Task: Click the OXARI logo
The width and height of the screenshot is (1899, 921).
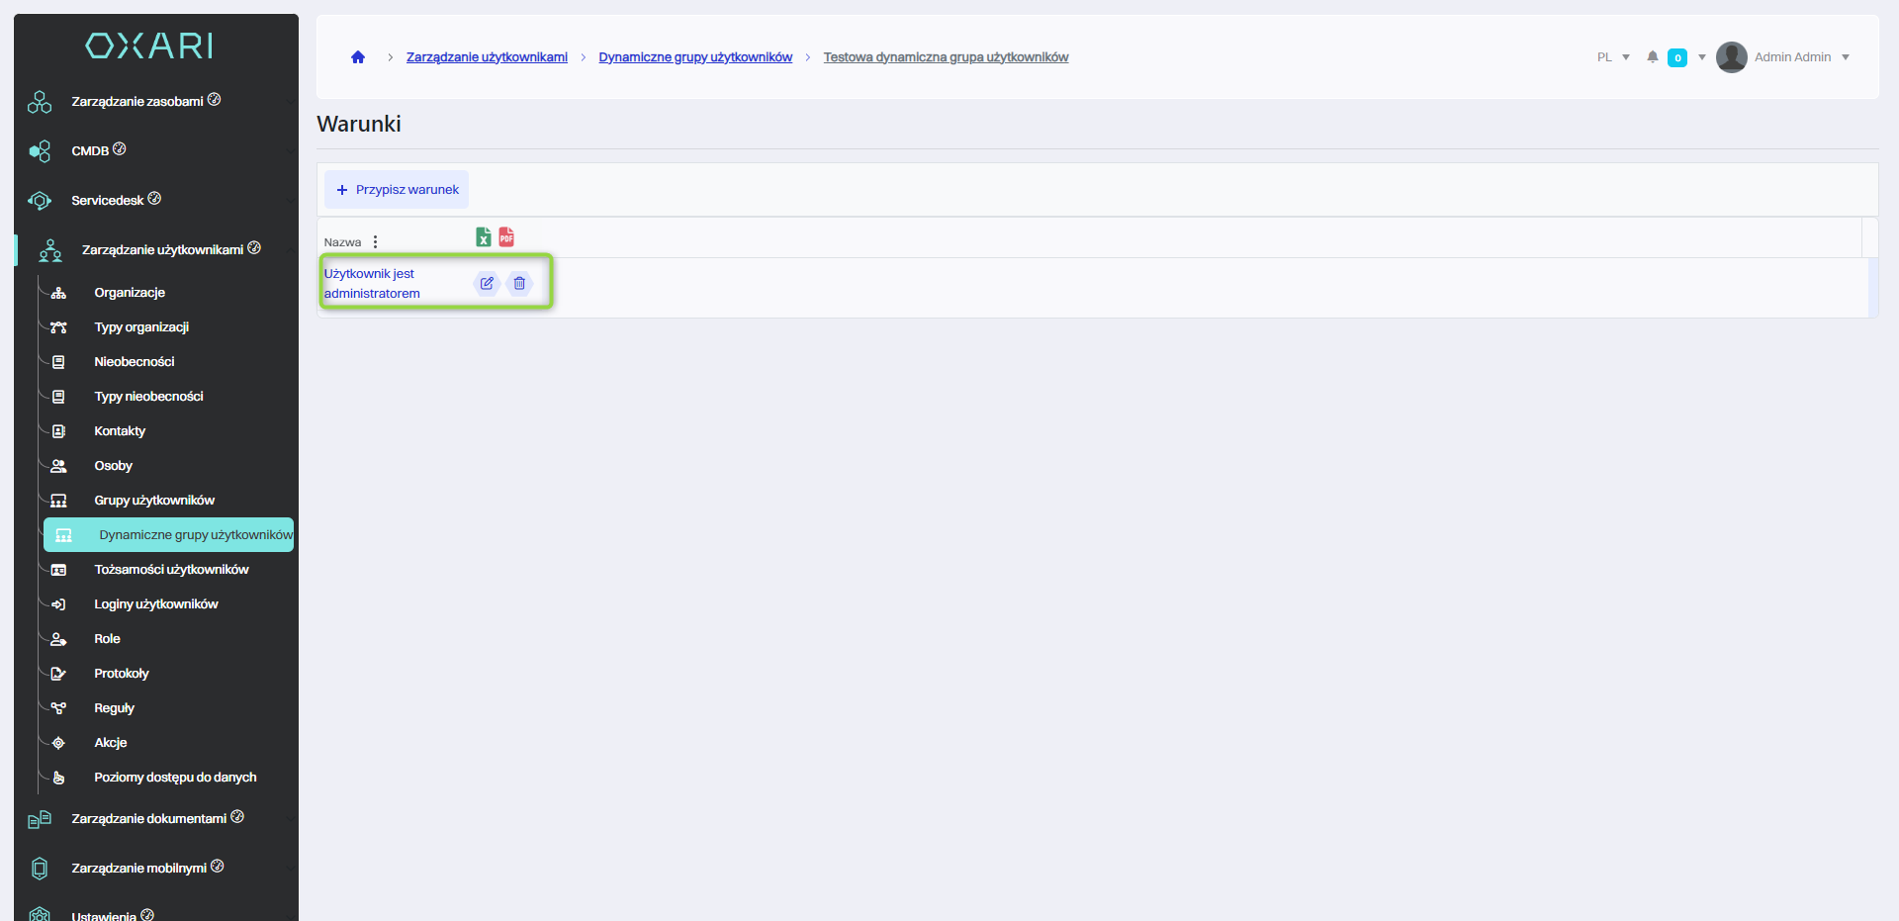Action: point(149,46)
